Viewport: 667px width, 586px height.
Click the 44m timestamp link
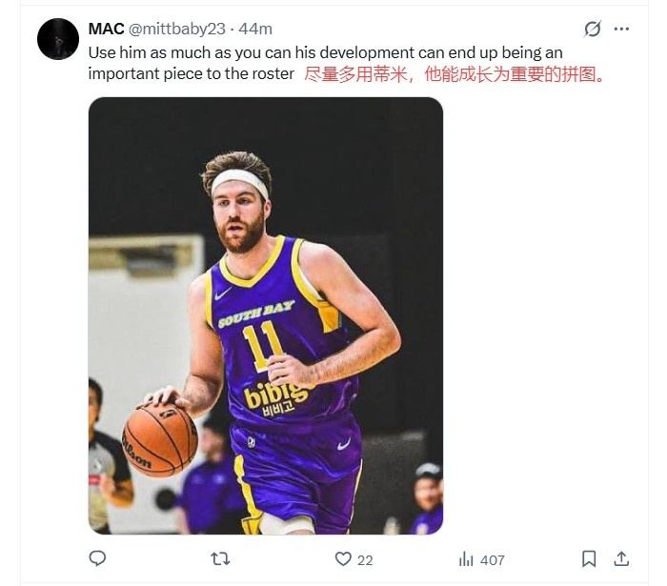point(256,29)
